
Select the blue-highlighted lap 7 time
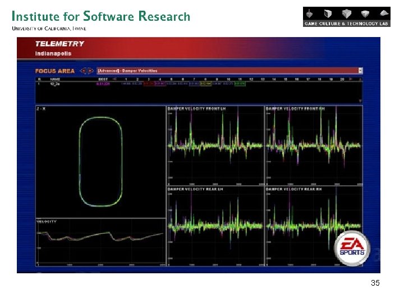tap(194, 84)
